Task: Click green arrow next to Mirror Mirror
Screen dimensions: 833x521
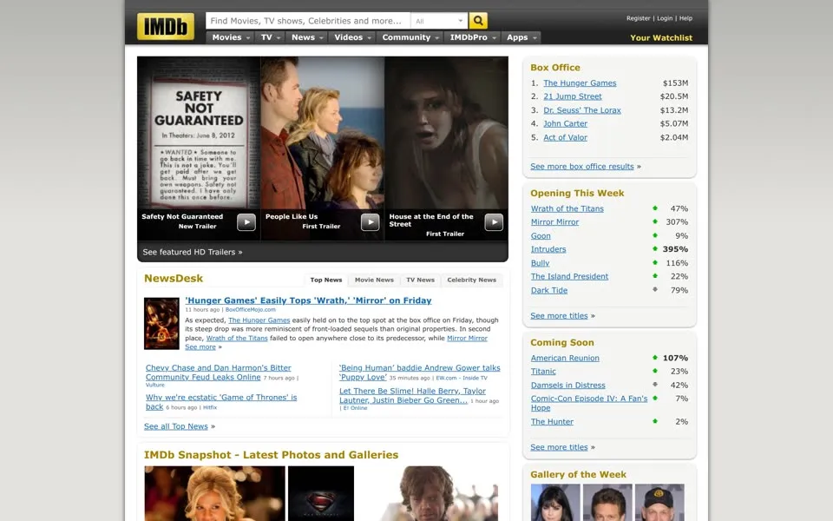Action: (x=655, y=221)
